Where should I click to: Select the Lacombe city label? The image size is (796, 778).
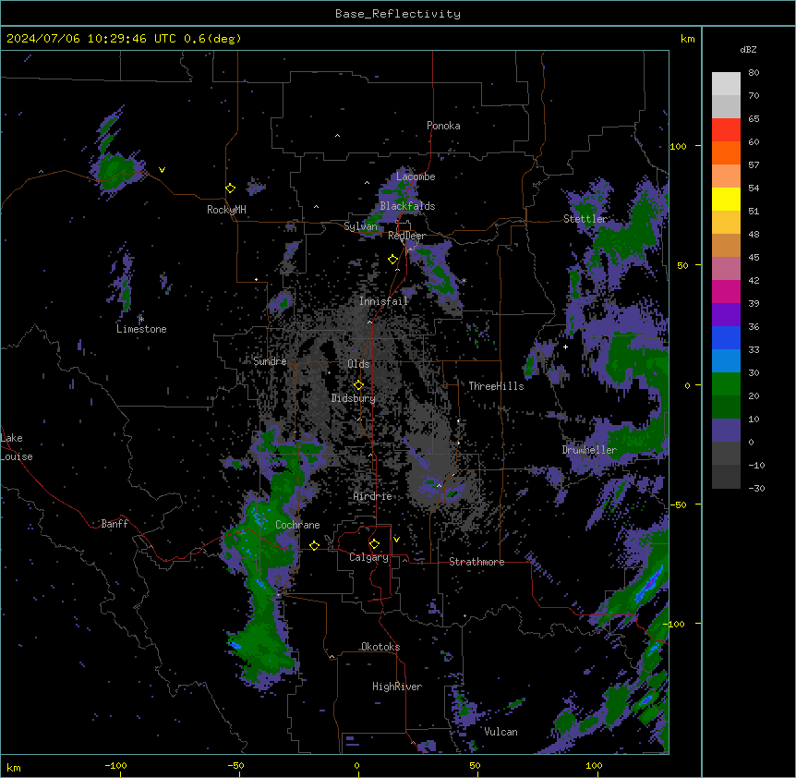pyautogui.click(x=416, y=176)
